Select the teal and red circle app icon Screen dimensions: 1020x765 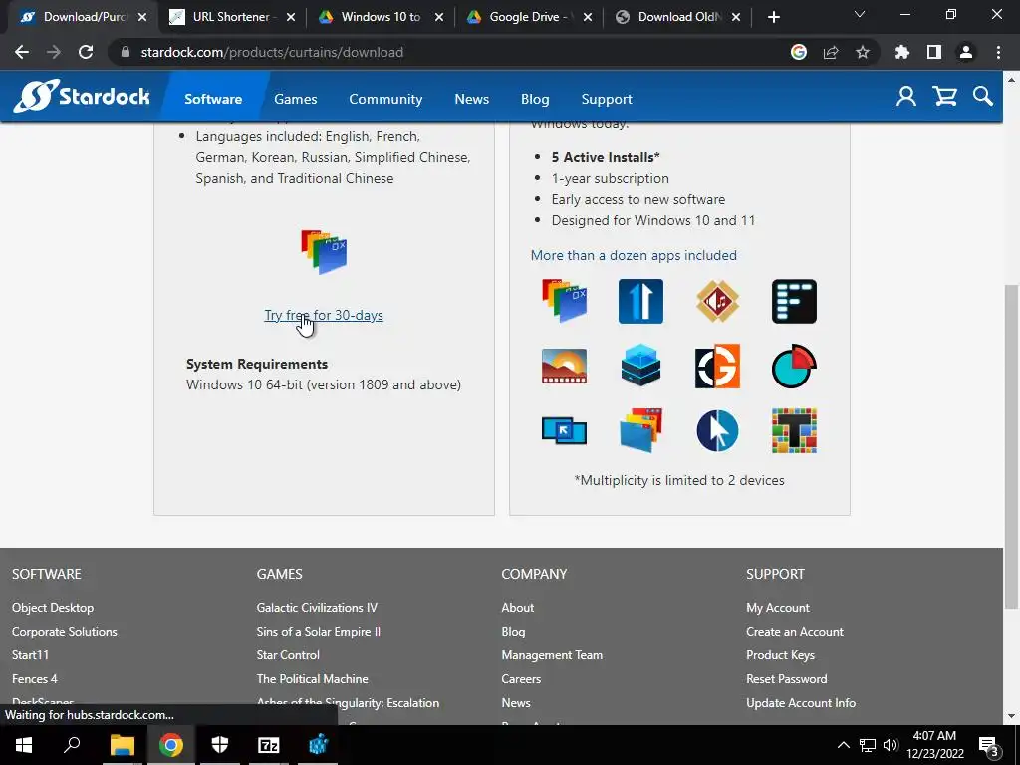coord(794,367)
